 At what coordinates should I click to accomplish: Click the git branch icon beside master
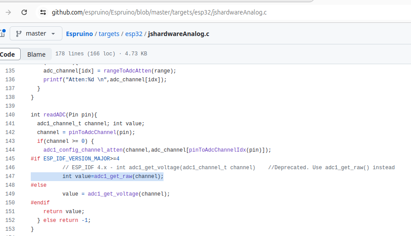18,34
